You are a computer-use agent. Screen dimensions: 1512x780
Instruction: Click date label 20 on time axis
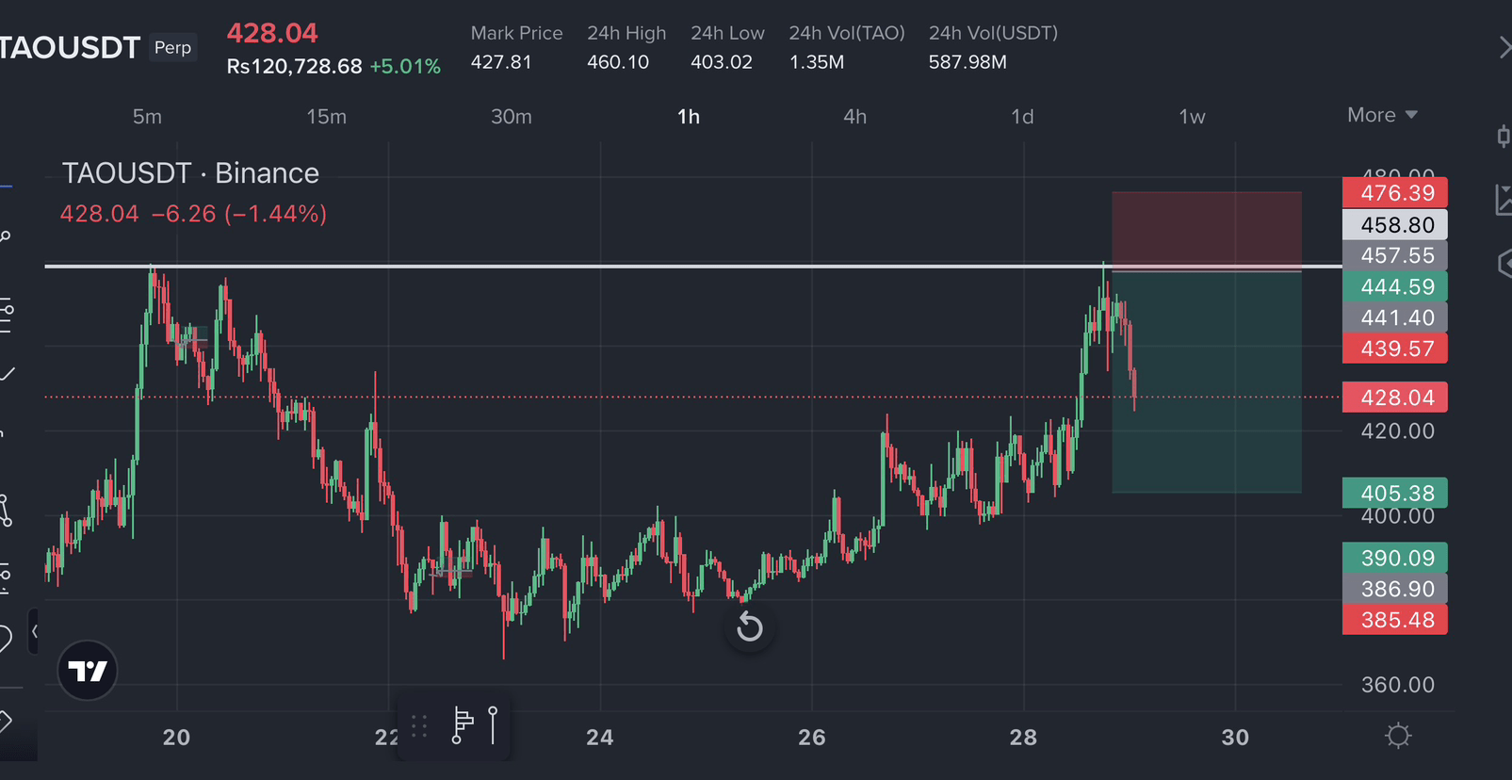click(x=176, y=738)
